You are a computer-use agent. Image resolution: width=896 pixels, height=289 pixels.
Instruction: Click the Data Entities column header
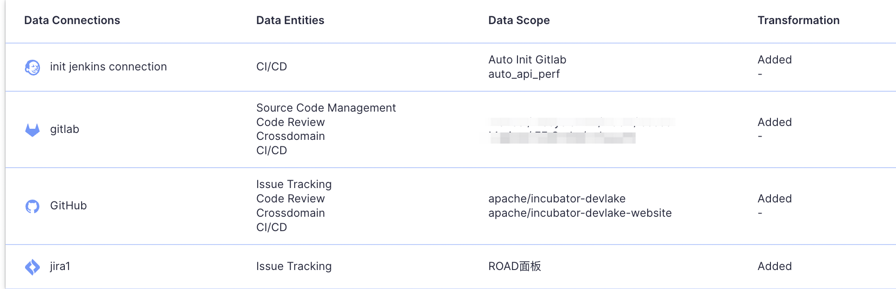290,20
